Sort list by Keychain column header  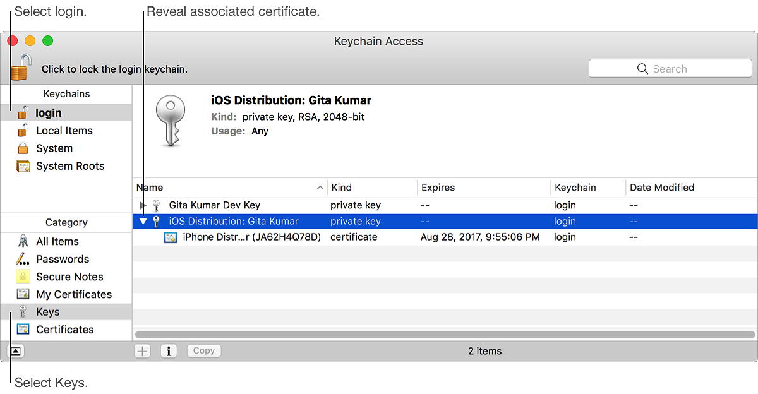click(588, 188)
